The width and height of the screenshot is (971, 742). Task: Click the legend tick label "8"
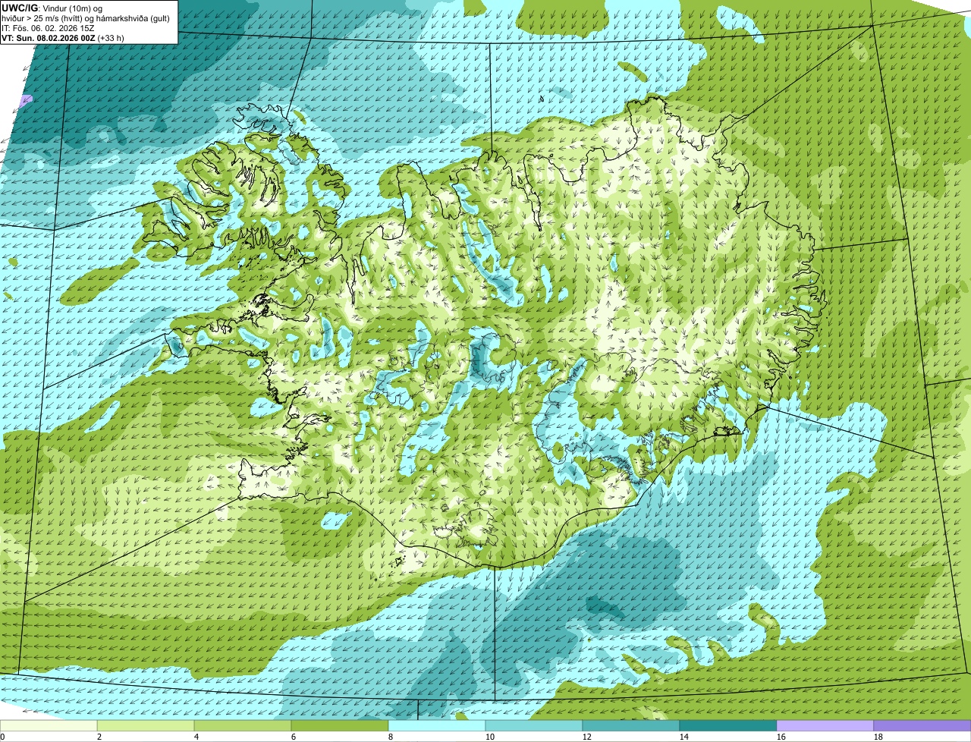tap(391, 737)
